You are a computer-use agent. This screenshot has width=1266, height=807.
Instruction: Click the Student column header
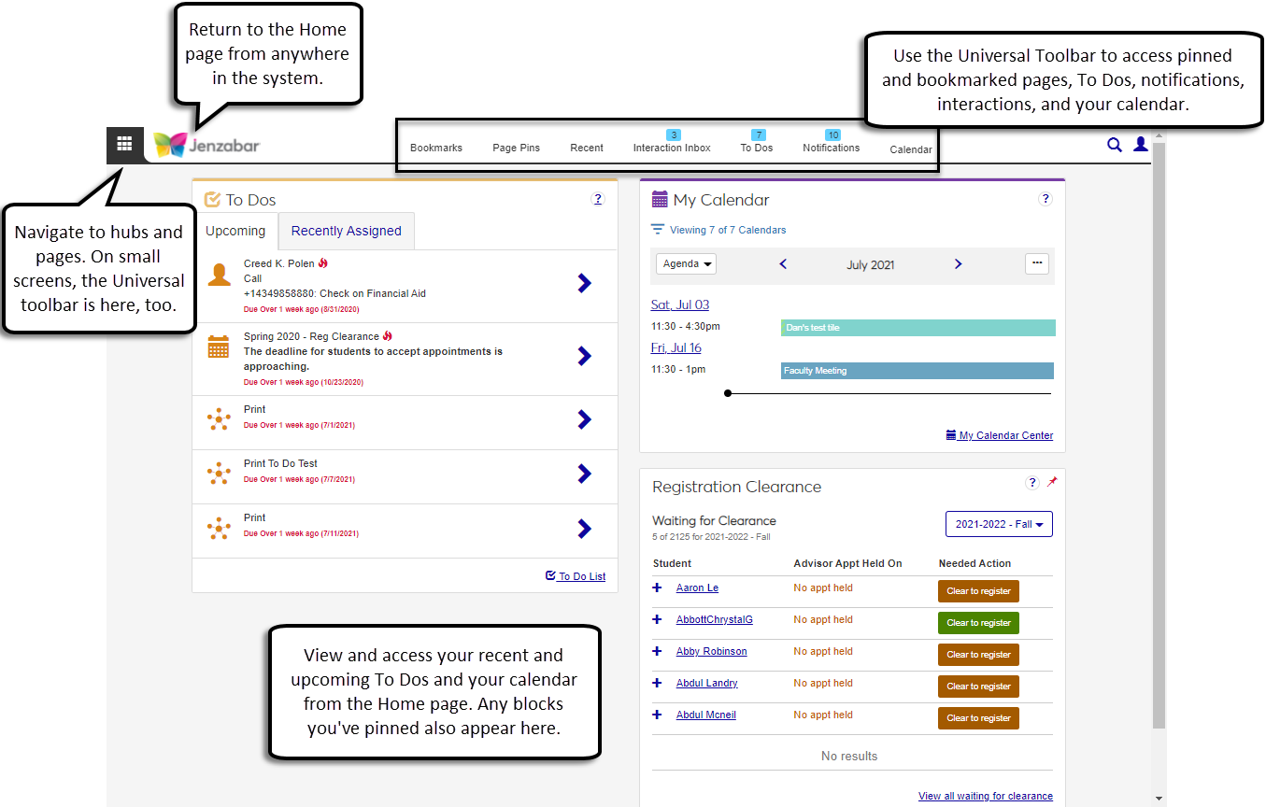pyautogui.click(x=672, y=563)
